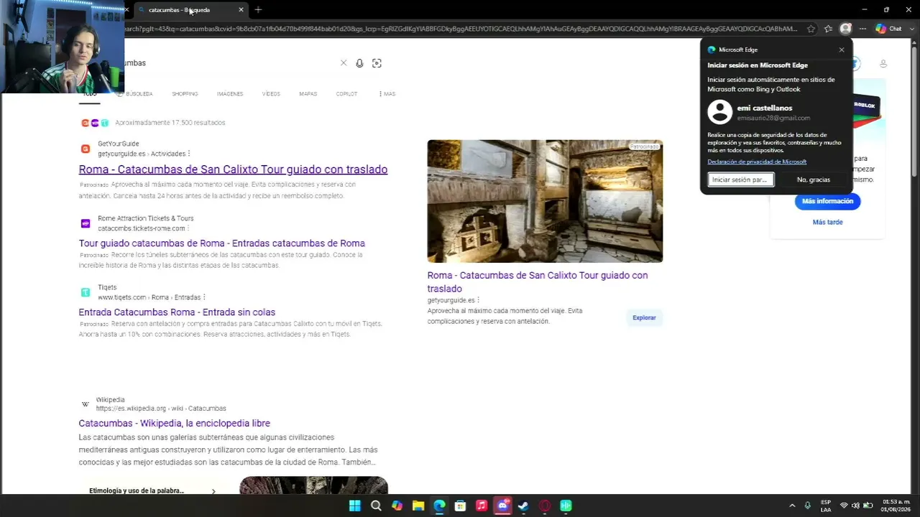The height and width of the screenshot is (517, 920).
Task: Open Steam from the taskbar
Action: (x=524, y=506)
